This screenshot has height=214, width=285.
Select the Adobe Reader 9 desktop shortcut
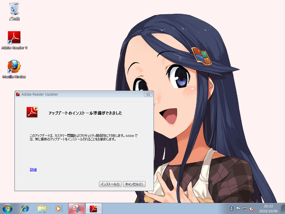click(x=14, y=40)
